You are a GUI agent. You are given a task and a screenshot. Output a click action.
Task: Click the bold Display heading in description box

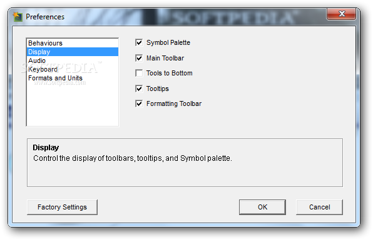pos(46,148)
